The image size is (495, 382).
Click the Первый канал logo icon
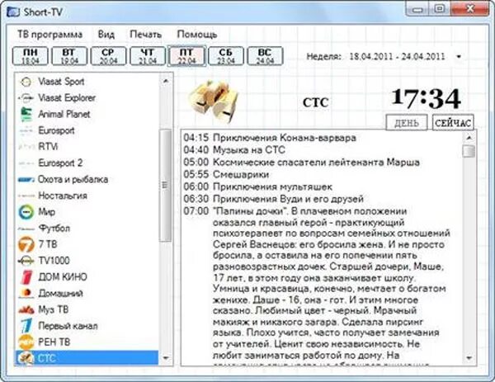(26, 326)
